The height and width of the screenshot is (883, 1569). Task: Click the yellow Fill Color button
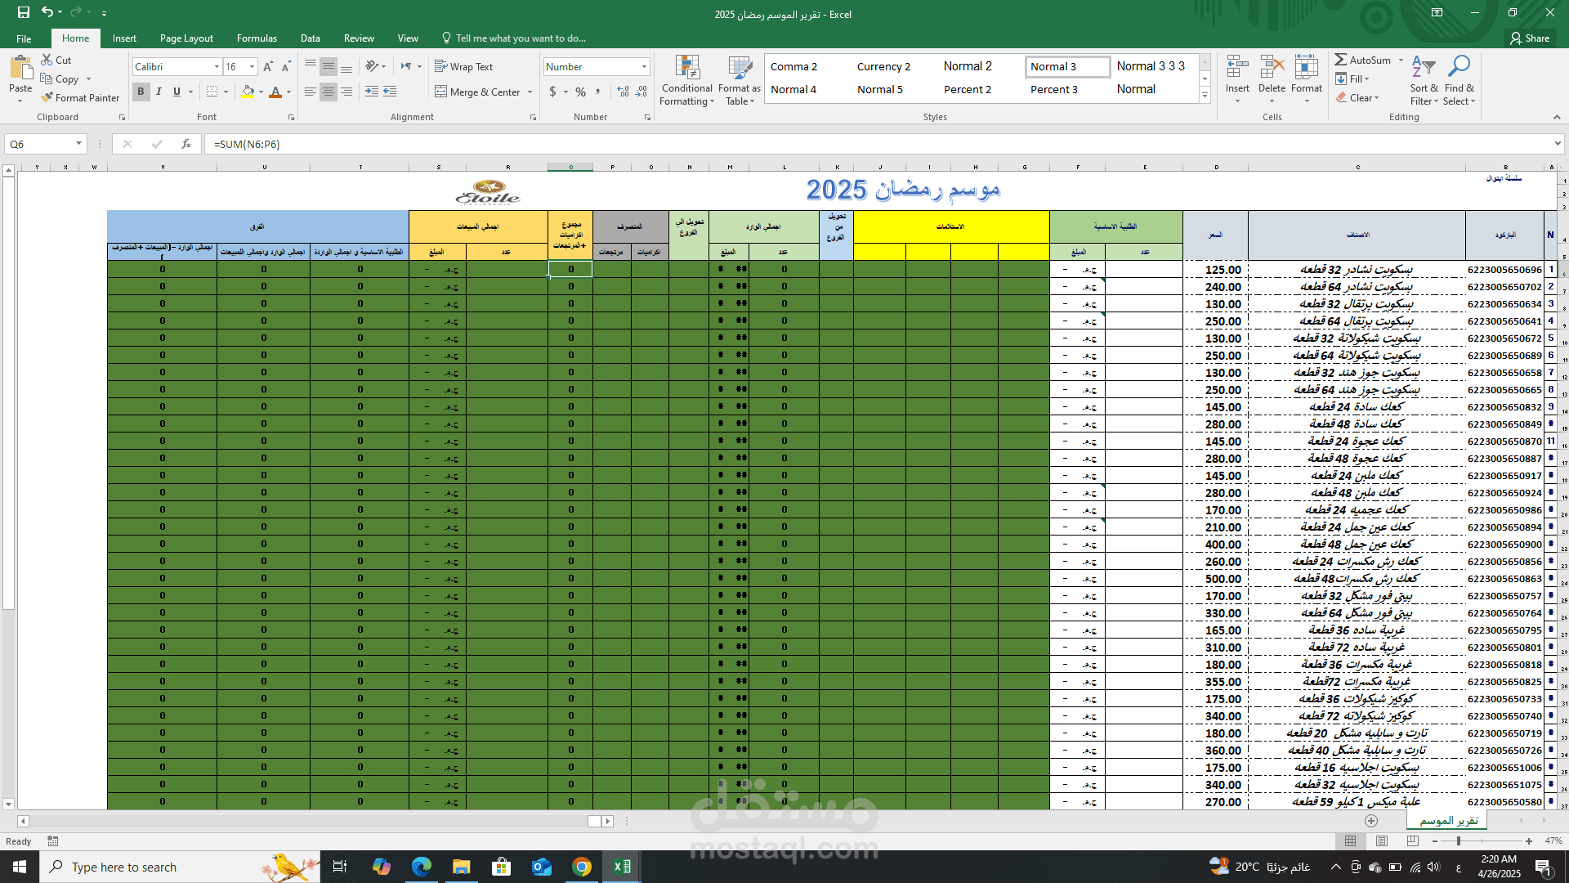click(x=248, y=92)
